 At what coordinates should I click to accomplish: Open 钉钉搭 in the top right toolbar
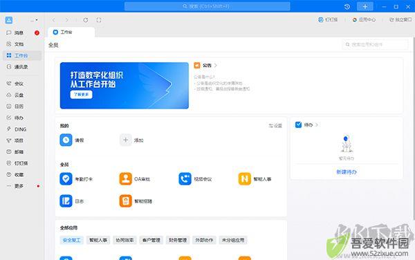click(x=328, y=20)
